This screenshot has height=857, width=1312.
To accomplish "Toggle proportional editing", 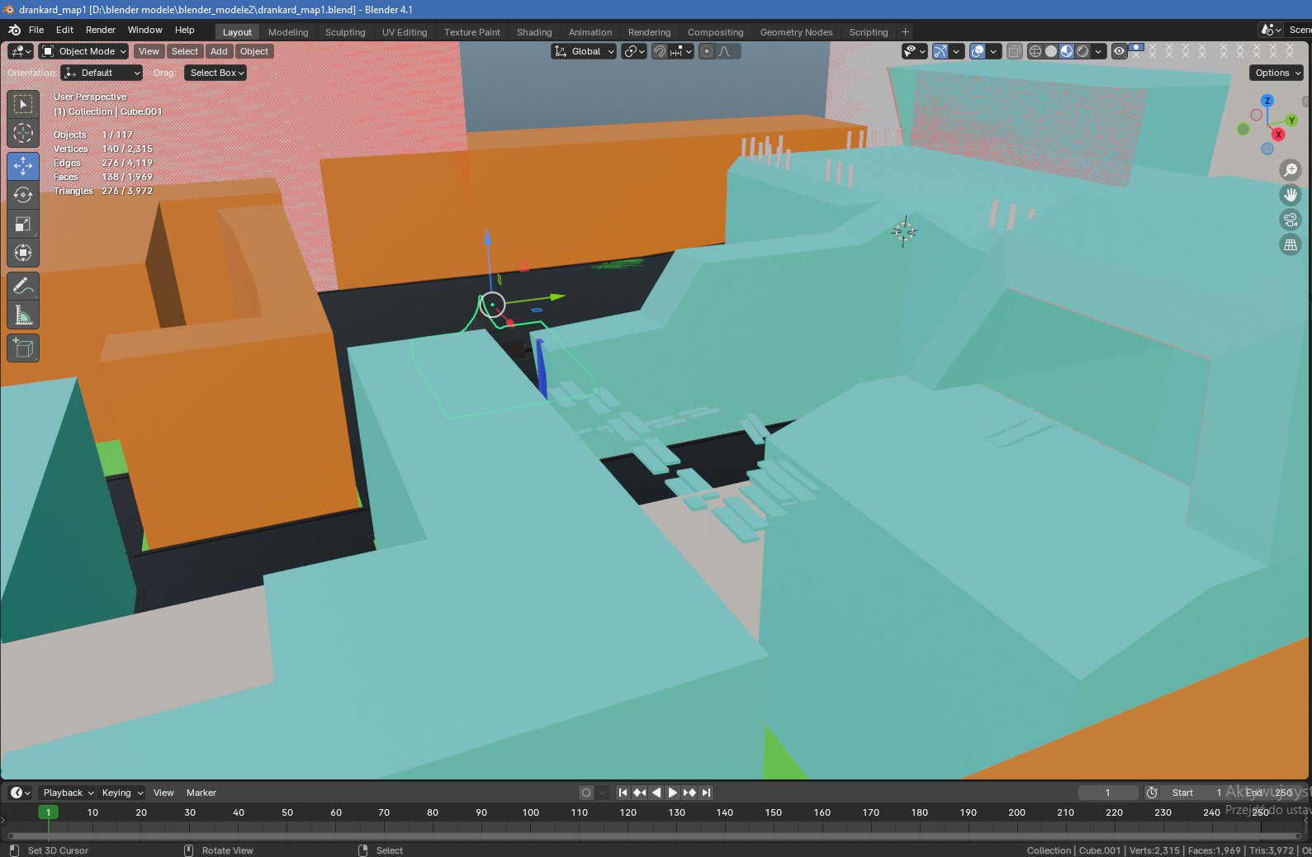I will (707, 51).
